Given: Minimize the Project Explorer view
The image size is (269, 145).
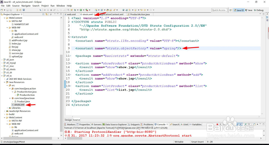Looking at the screenshot, I should click(58, 14).
